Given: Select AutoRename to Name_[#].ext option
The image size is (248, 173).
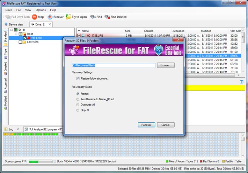Looking at the screenshot, I should [78, 99].
